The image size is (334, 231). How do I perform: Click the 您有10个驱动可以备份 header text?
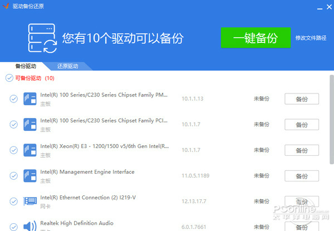122,38
